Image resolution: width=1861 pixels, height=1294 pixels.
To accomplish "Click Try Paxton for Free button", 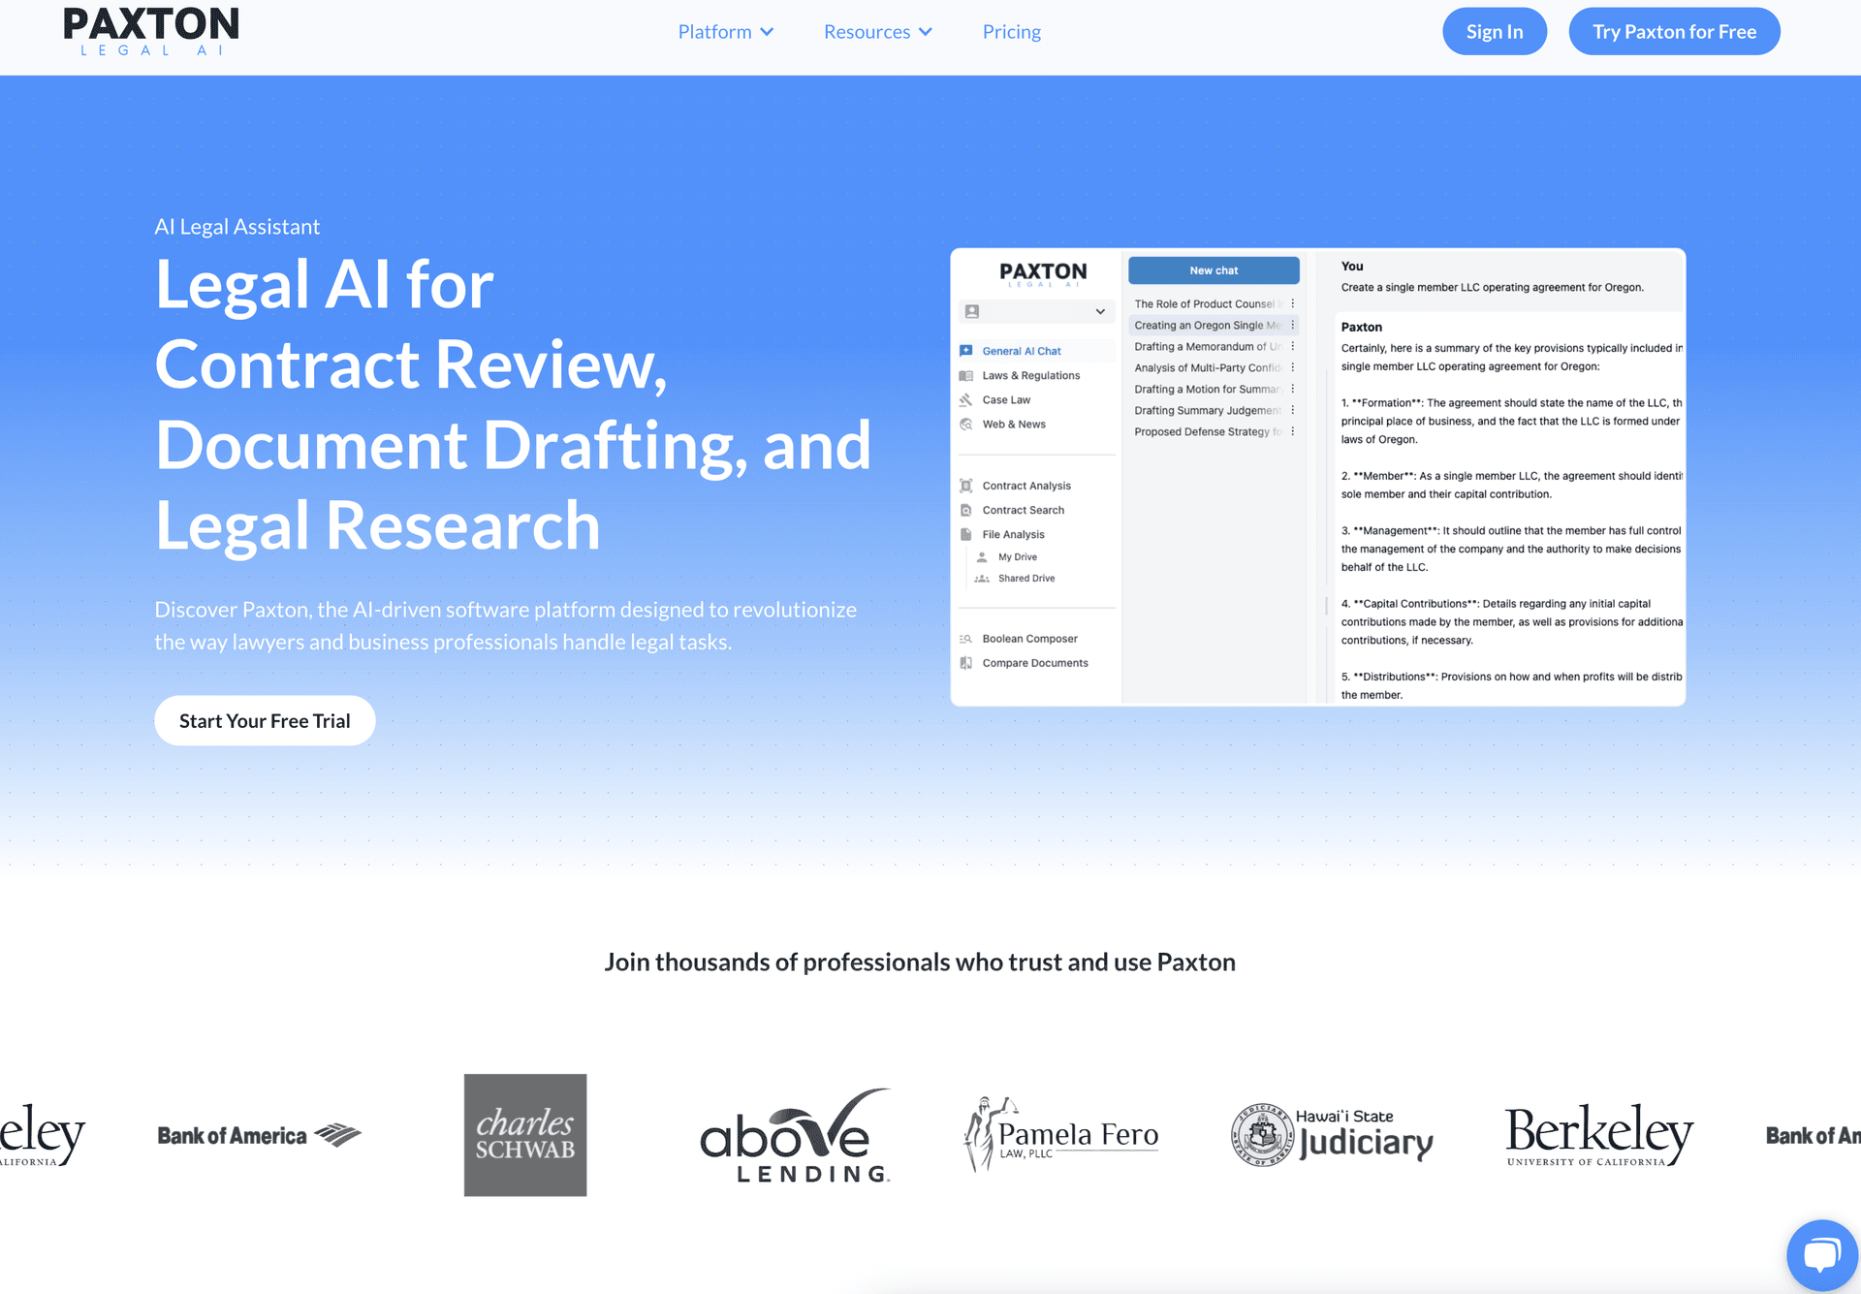I will tap(1674, 31).
